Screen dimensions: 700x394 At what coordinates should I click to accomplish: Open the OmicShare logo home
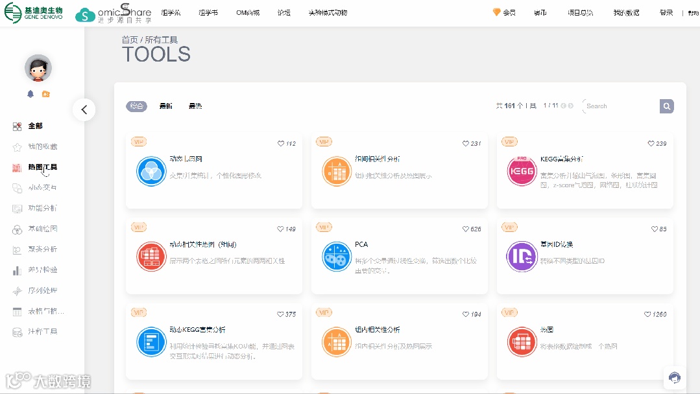[114, 14]
